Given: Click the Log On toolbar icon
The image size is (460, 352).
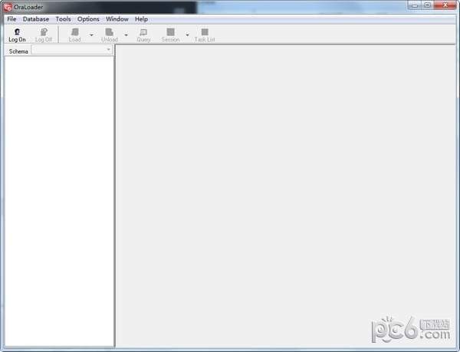Looking at the screenshot, I should (17, 35).
